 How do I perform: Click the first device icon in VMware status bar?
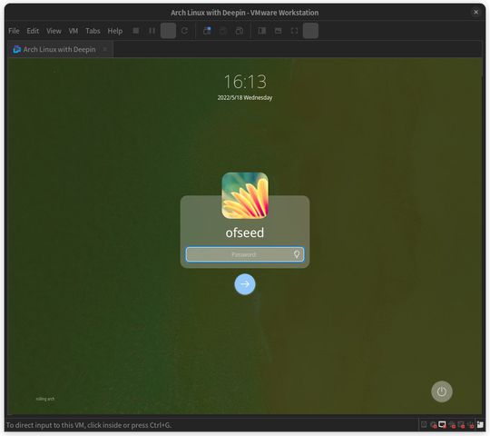pos(424,424)
